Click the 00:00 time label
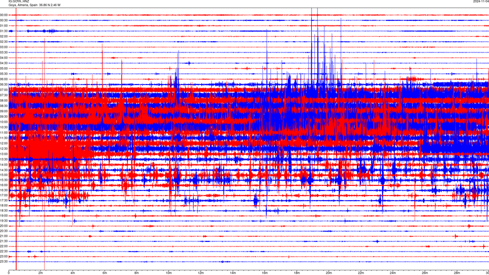Image resolution: width=489 pixels, height=275 pixels. pyautogui.click(x=4, y=15)
